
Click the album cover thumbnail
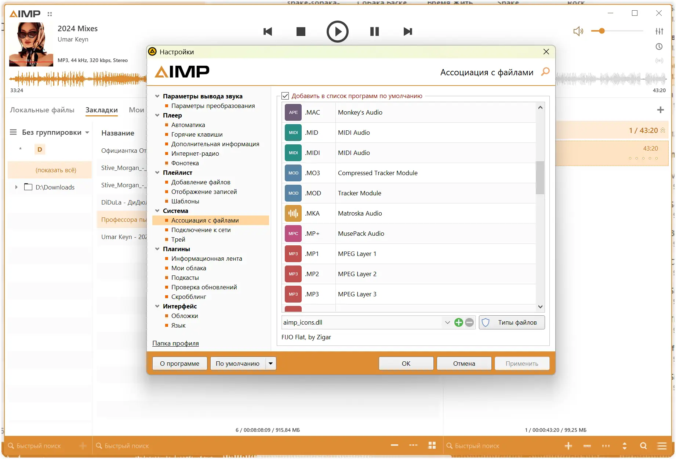tap(31, 44)
